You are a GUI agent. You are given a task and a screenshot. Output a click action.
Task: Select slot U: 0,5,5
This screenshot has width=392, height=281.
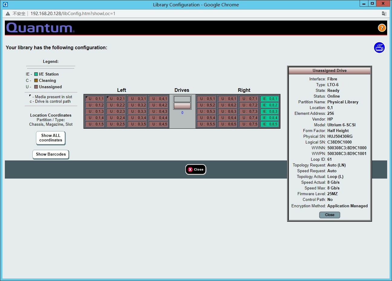tap(206, 124)
